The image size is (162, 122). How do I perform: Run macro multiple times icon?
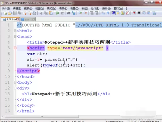(149, 13)
